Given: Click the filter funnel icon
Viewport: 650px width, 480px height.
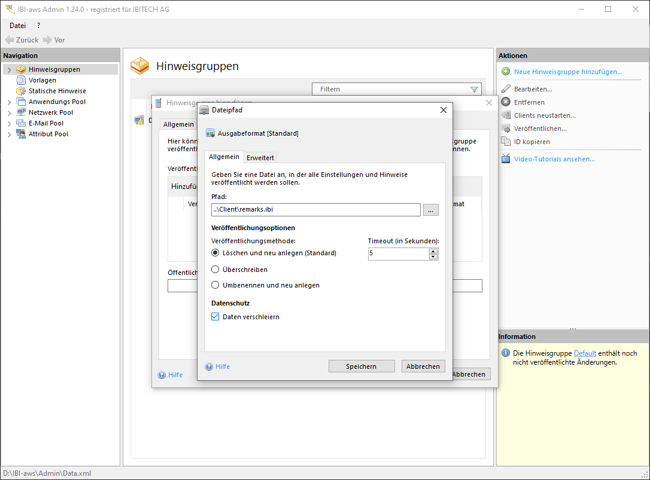Looking at the screenshot, I should click(474, 90).
